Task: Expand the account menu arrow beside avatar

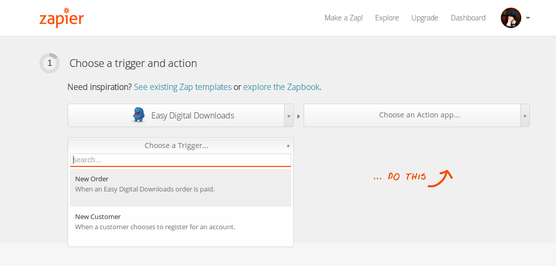Action: 528,18
